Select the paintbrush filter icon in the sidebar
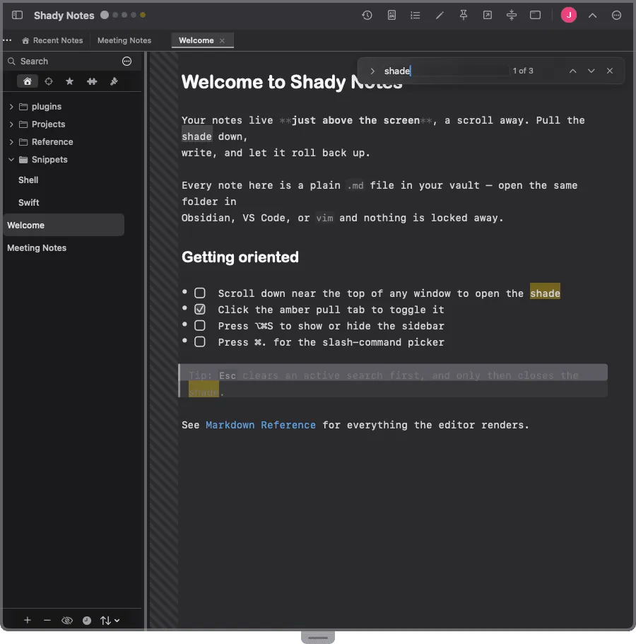 point(114,81)
